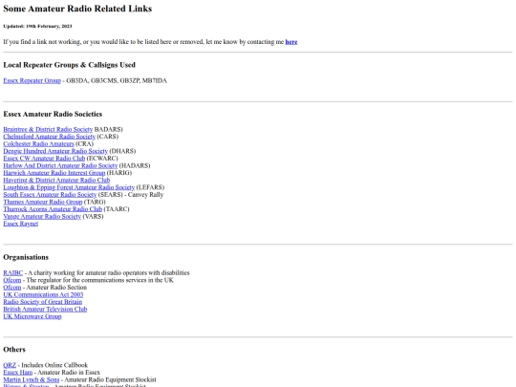Open the QRZ online callbook link
Image resolution: width=516 pixels, height=387 pixels.
(10, 365)
